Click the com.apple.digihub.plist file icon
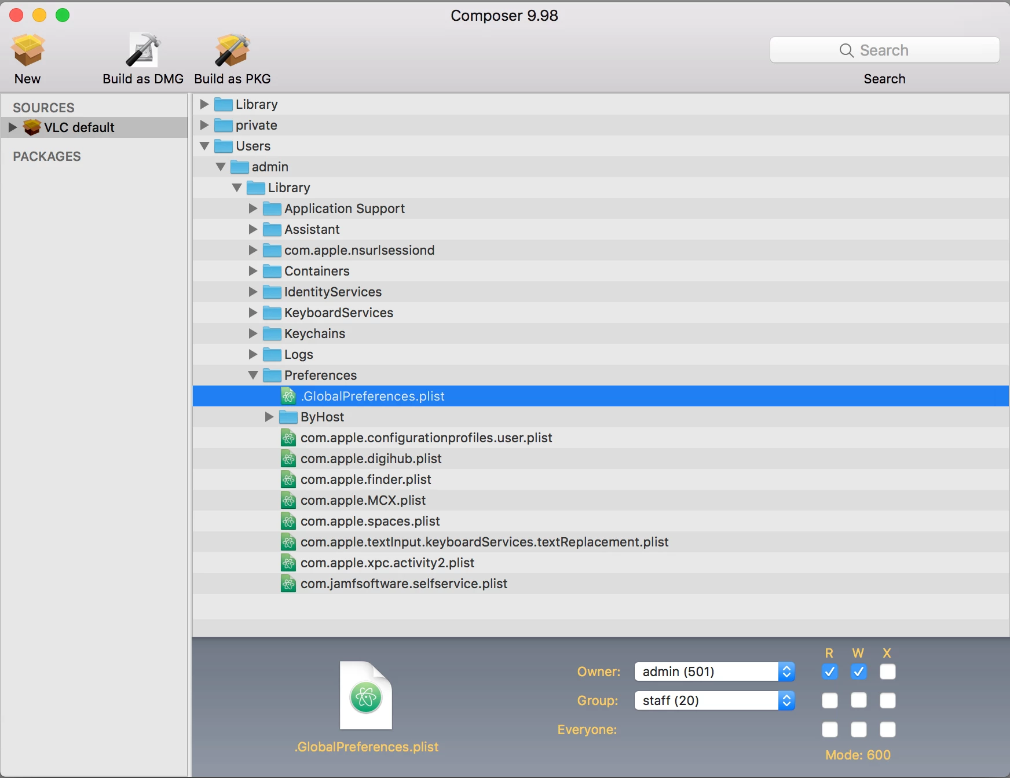The height and width of the screenshot is (778, 1010). pos(288,458)
